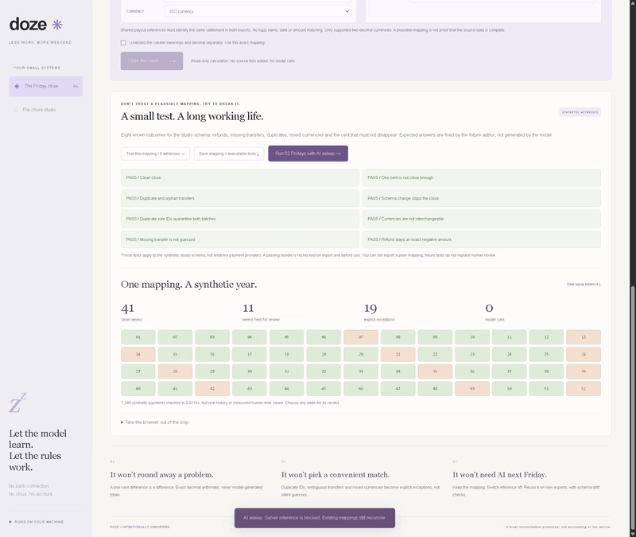Select 'PASS / Refund stays an exact negative amount'
The width and height of the screenshot is (636, 537).
click(482, 239)
